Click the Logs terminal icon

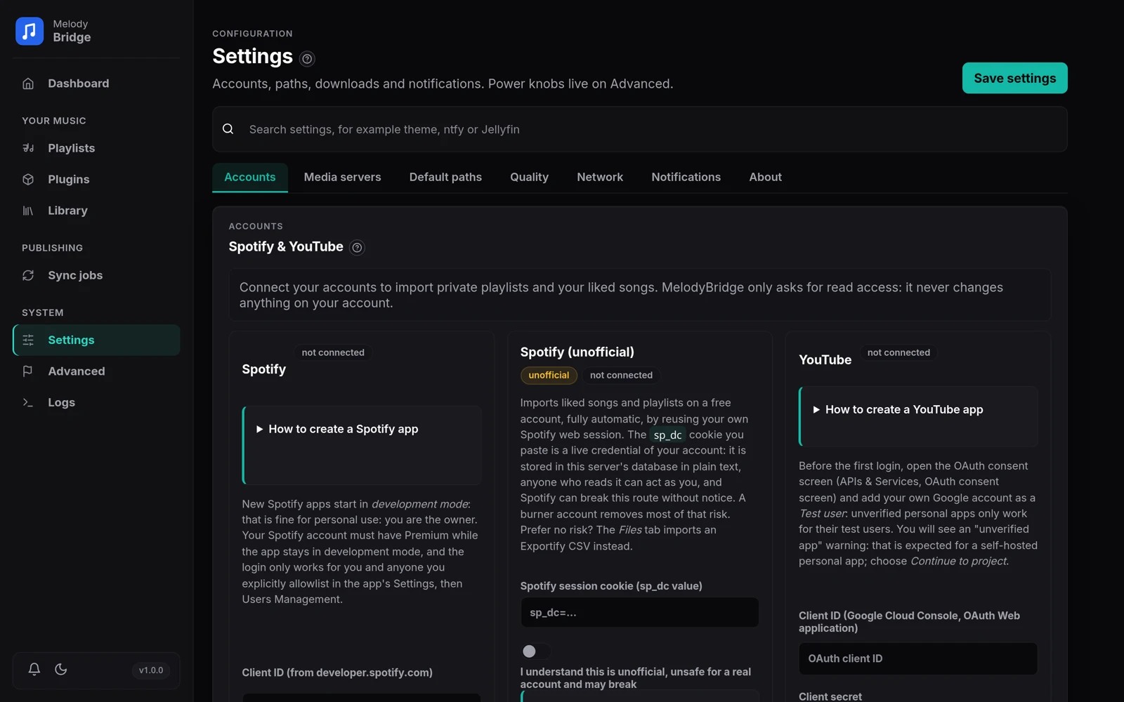(x=28, y=402)
